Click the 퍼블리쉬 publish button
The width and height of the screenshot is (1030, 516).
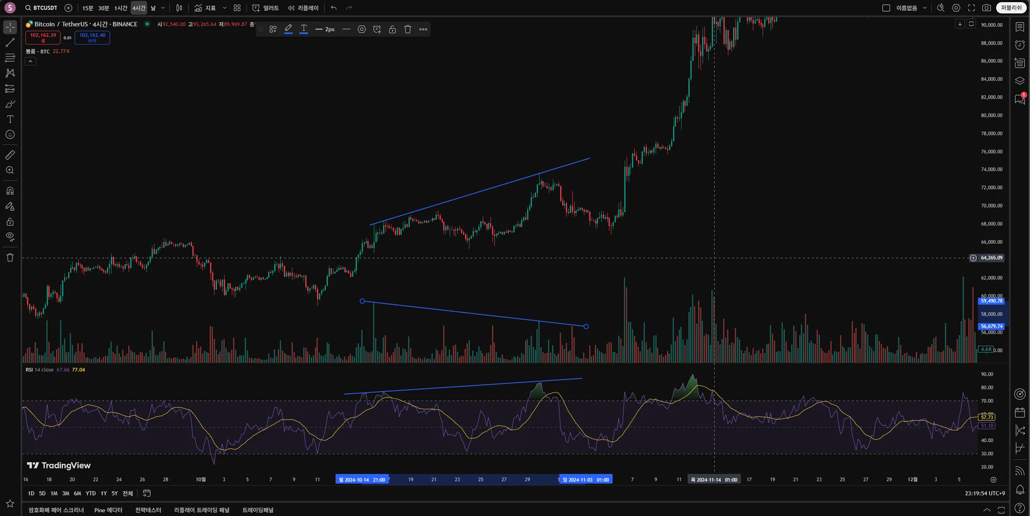1011,8
